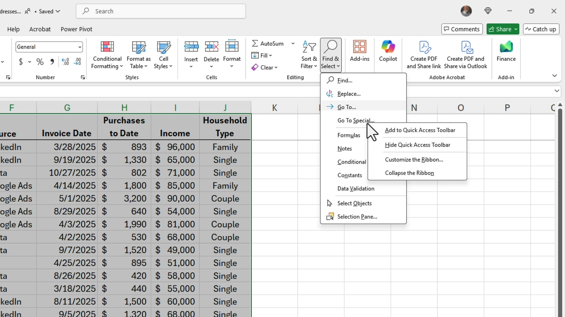Open the Comments pane
Viewport: 565px width, 317px height.
pyautogui.click(x=462, y=29)
